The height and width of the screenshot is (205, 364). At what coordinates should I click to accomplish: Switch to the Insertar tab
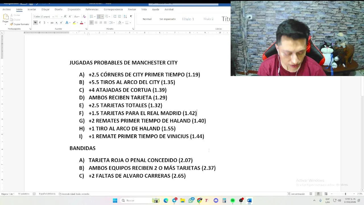point(32,9)
